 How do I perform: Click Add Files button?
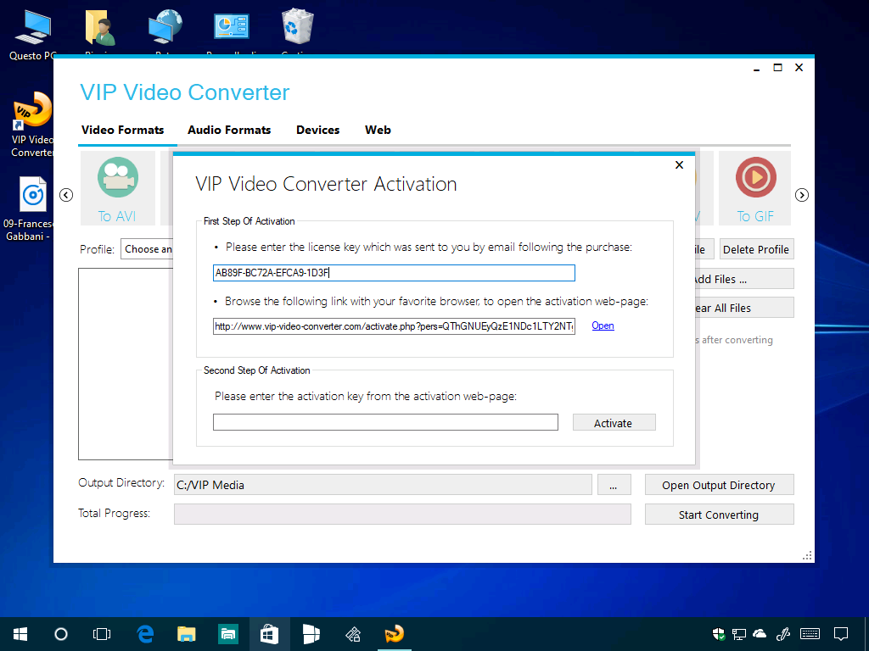(x=744, y=279)
